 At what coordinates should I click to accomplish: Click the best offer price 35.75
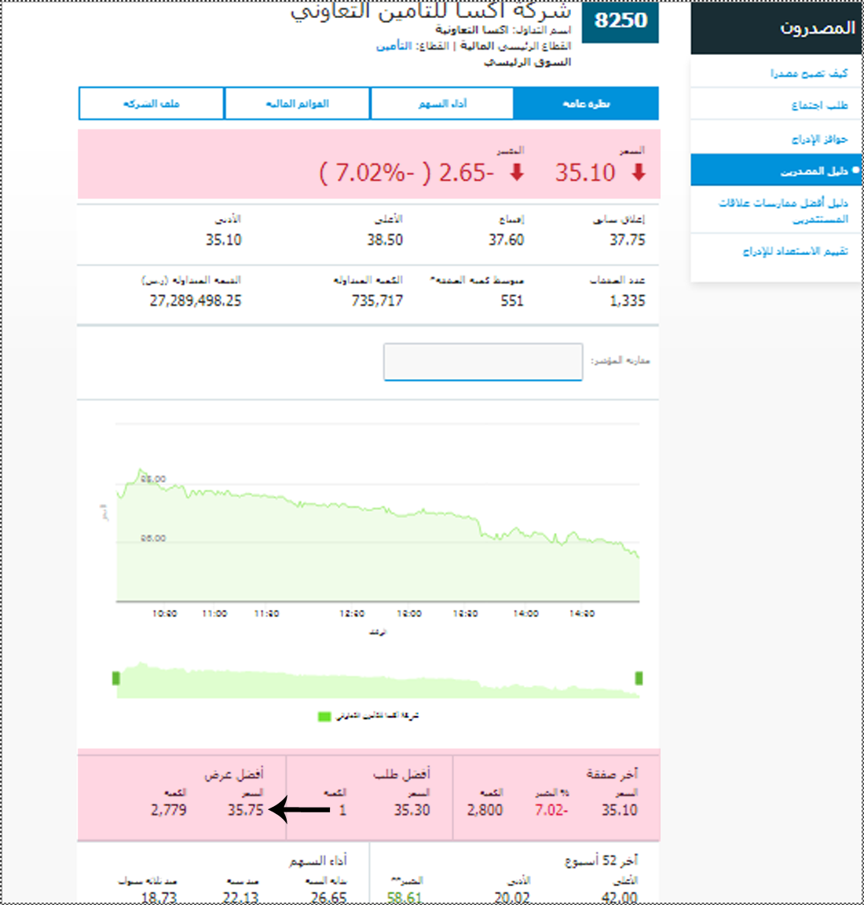pyautogui.click(x=245, y=810)
